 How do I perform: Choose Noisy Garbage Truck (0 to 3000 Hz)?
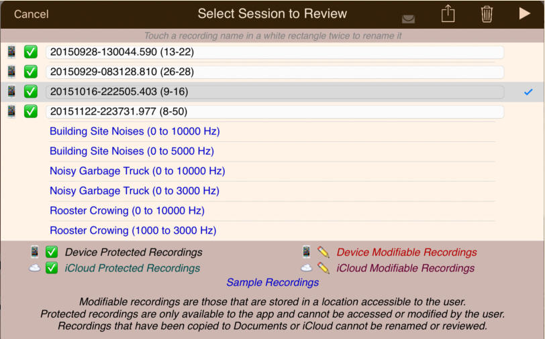[x=134, y=191]
